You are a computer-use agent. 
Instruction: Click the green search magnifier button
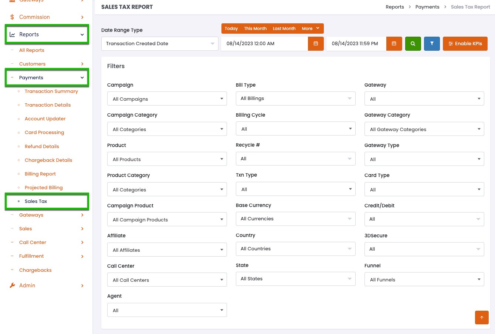tap(413, 44)
